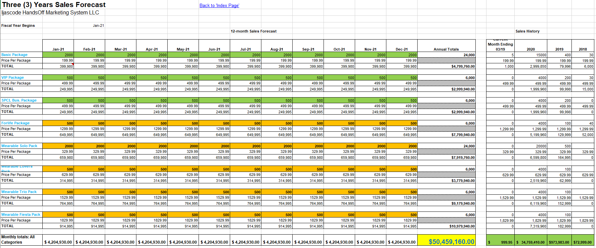
Task: Click the SPCL Bus. Package label
Action: (x=19, y=100)
